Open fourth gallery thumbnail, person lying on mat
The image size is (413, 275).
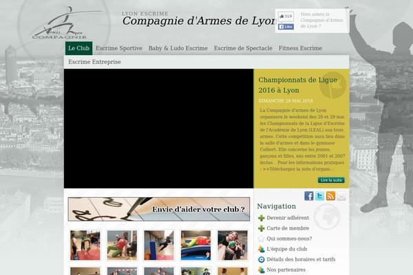195,245
